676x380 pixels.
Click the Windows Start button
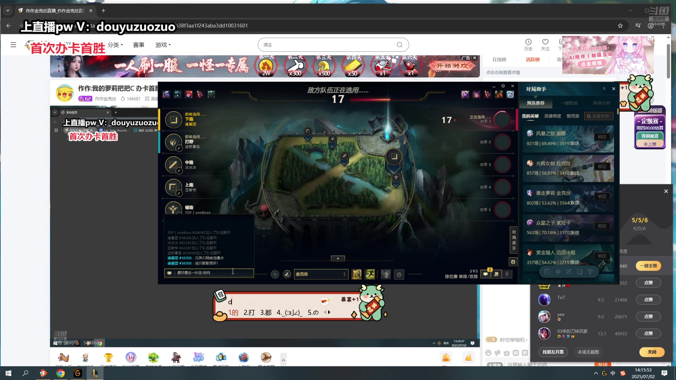point(8,373)
